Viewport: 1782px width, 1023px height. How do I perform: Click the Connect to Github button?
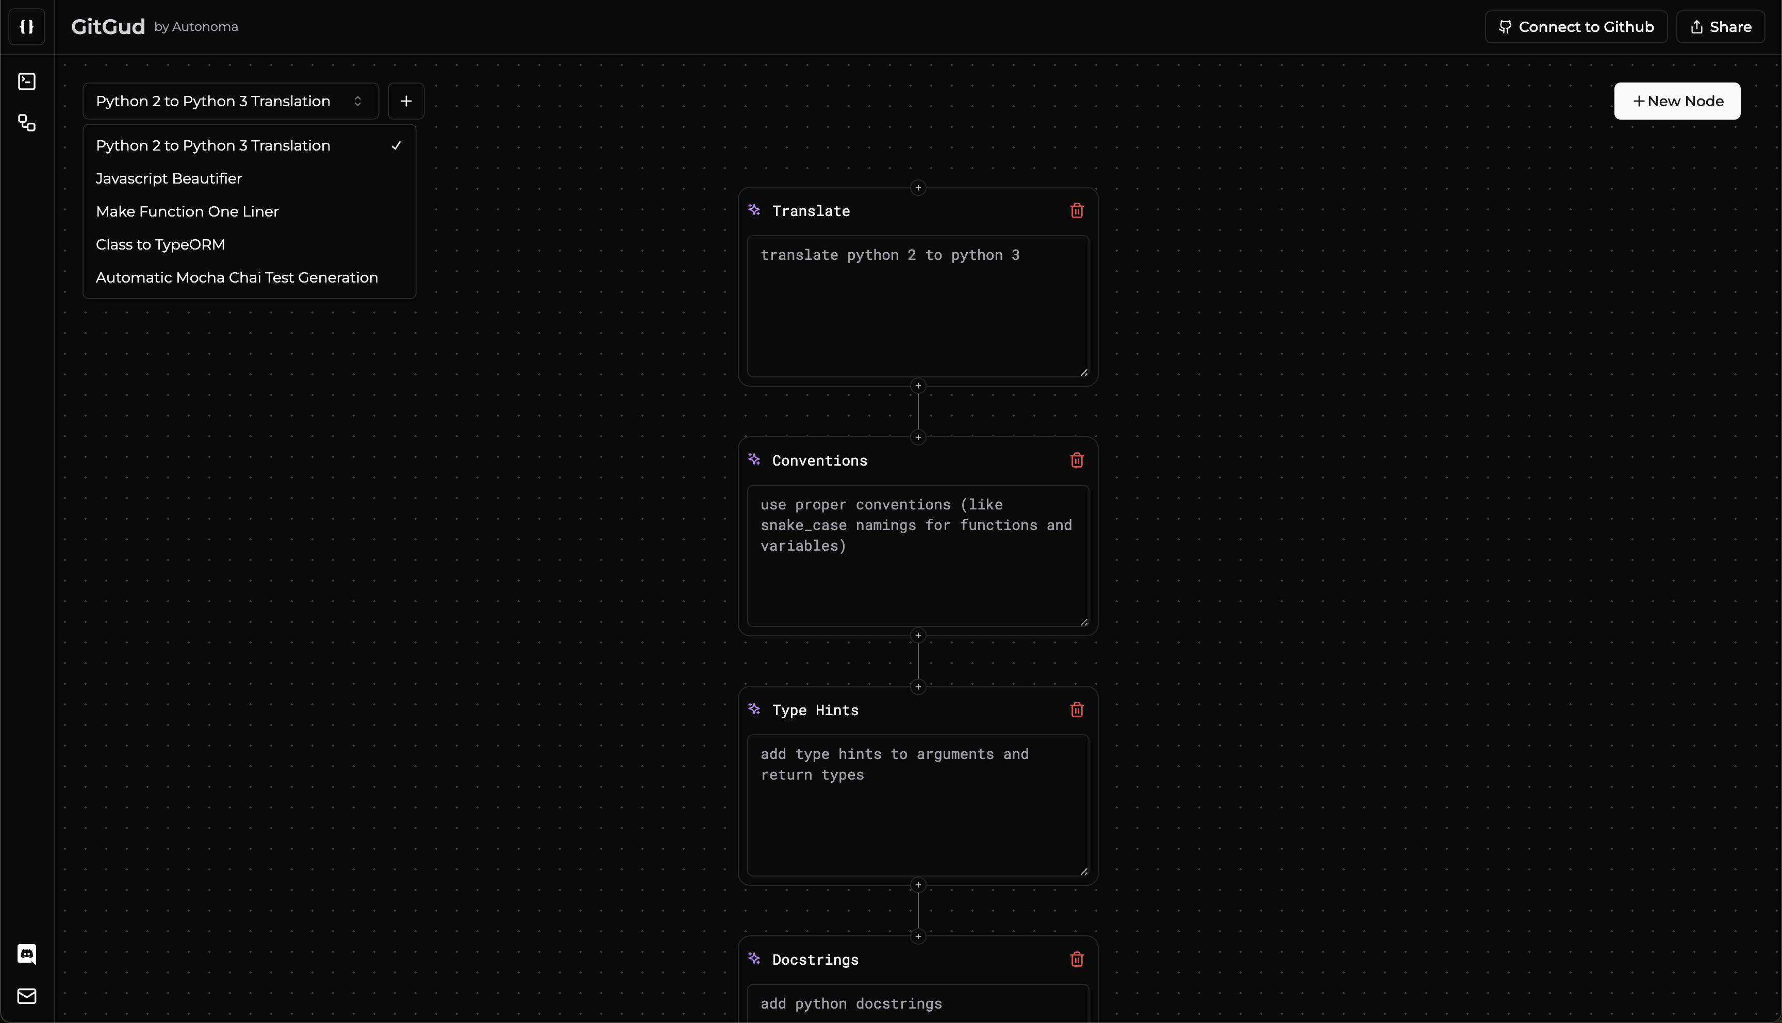tap(1576, 27)
